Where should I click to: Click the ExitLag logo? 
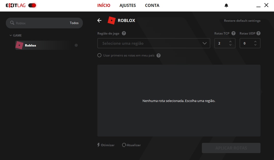(16, 5)
